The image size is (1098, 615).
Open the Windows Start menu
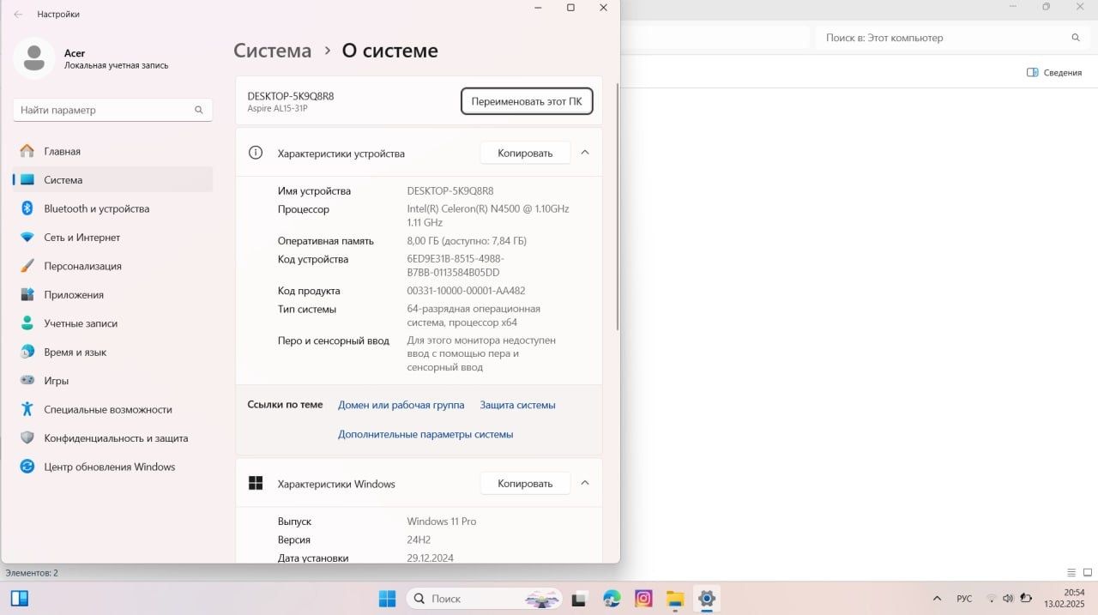(x=388, y=599)
